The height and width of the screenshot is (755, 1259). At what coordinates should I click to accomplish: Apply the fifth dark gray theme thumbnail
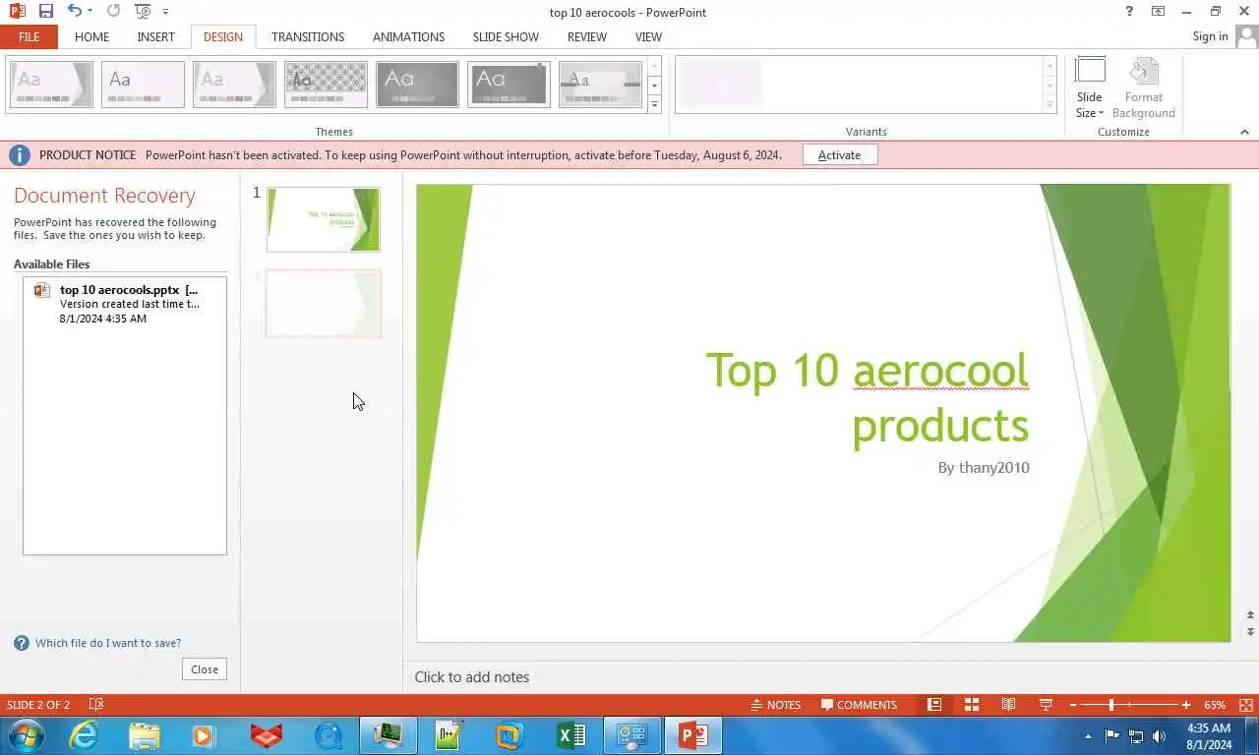tap(417, 85)
